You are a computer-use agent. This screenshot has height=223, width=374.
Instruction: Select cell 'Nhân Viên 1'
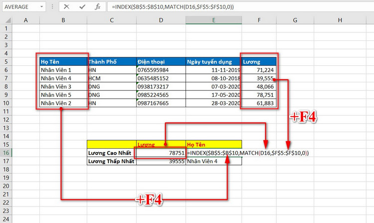63,70
